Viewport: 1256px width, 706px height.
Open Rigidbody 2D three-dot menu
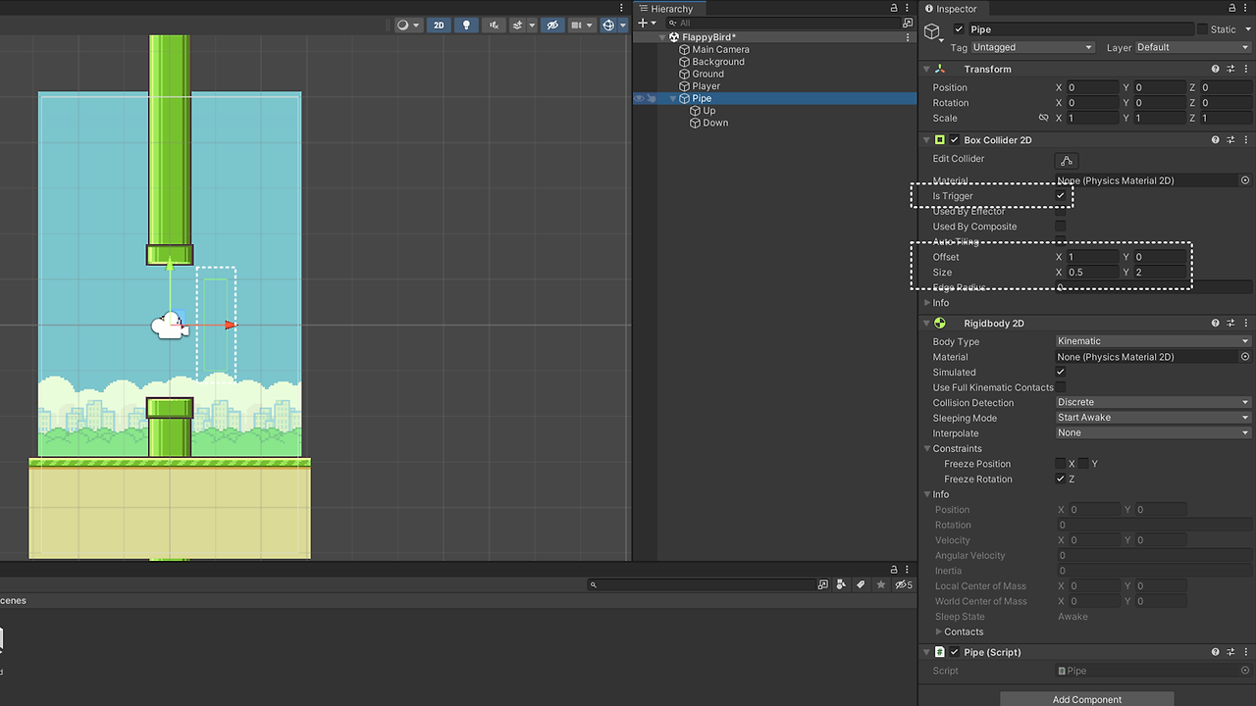tap(1246, 324)
